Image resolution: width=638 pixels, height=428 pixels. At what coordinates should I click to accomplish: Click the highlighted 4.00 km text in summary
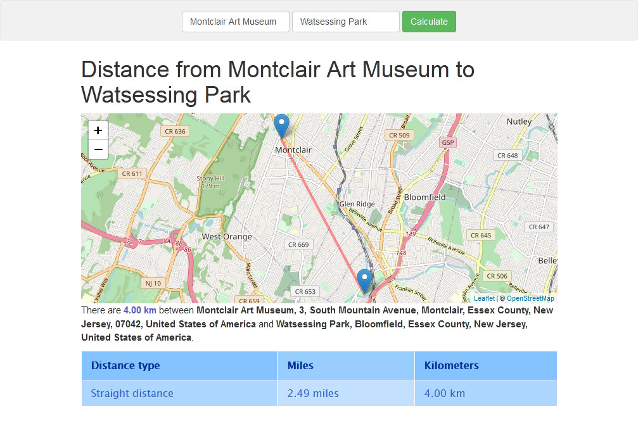click(x=139, y=310)
